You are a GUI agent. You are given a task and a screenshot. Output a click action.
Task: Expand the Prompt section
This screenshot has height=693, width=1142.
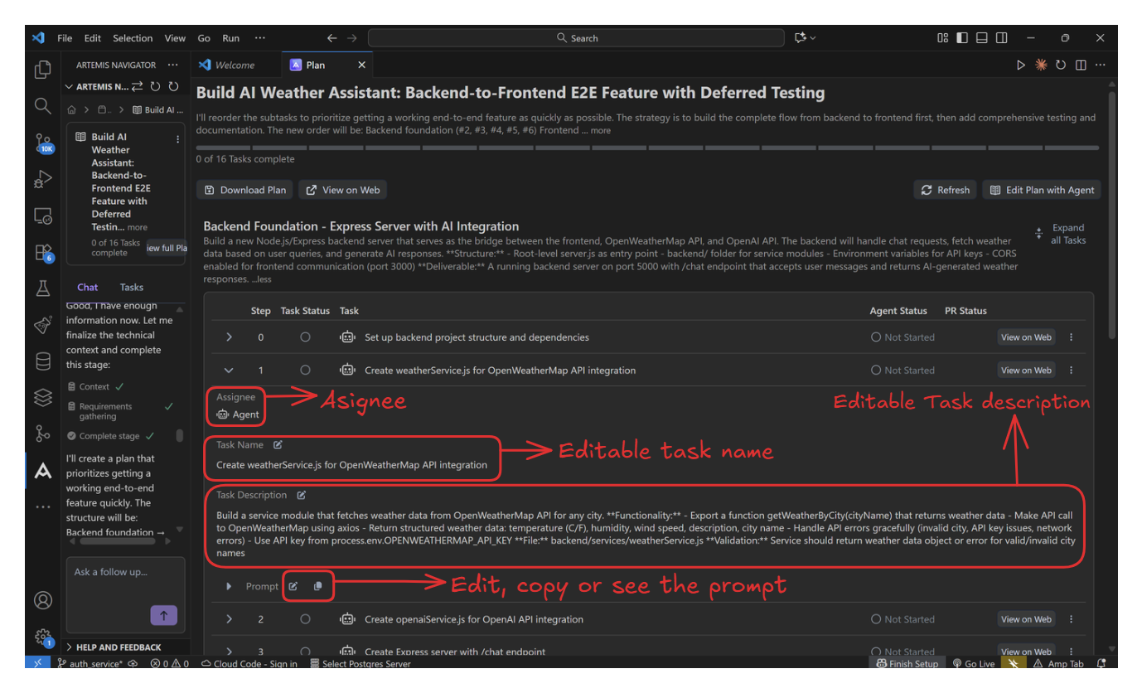(x=229, y=586)
